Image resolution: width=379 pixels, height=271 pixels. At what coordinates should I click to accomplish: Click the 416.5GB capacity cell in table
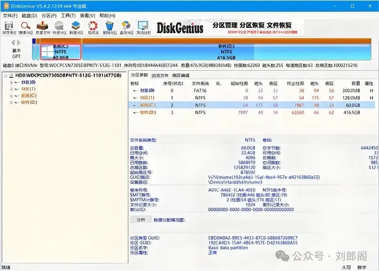pos(352,113)
